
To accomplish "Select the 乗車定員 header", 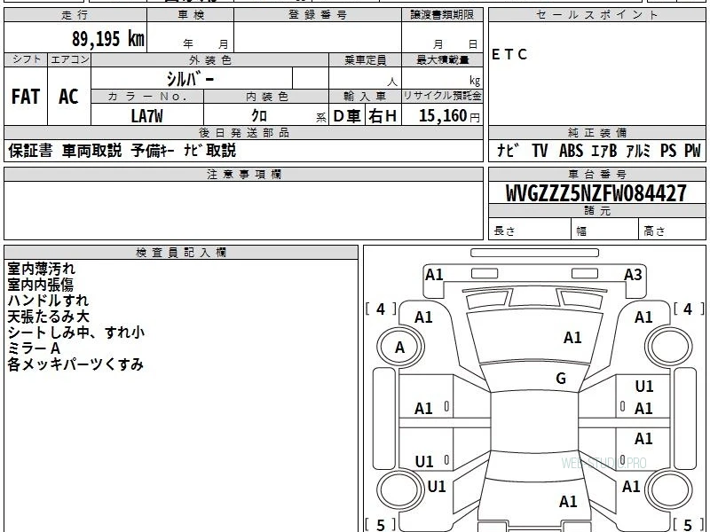I will 365,60.
